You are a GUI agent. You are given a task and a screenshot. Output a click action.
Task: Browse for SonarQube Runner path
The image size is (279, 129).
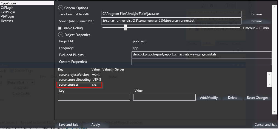(x=257, y=21)
